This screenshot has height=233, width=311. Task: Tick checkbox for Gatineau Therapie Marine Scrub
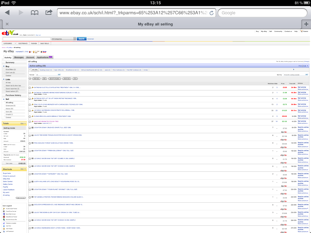(x=30, y=93)
